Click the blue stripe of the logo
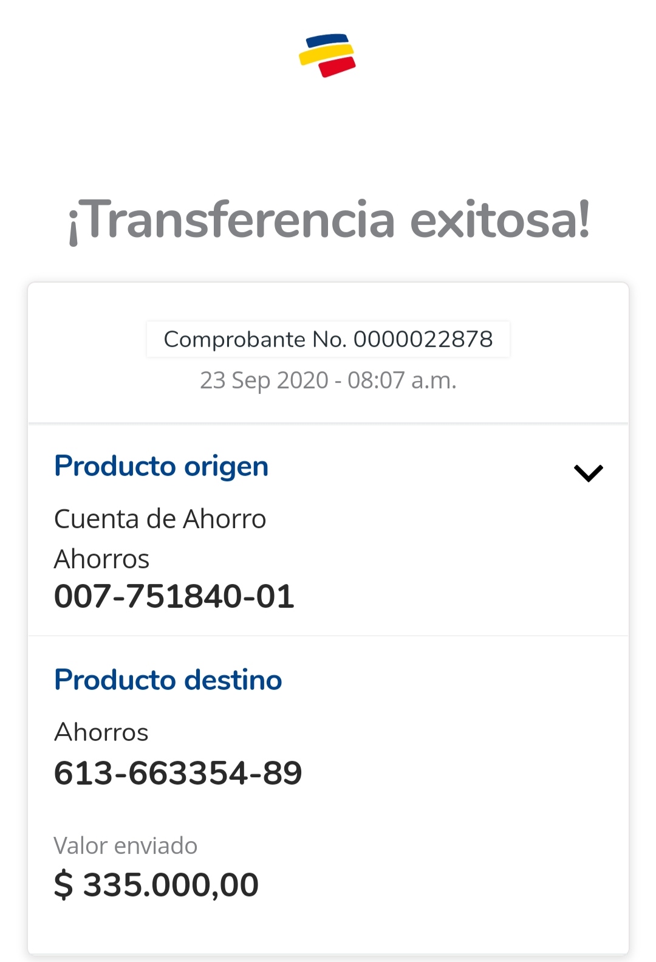Image resolution: width=656 pixels, height=962 pixels. [328, 40]
